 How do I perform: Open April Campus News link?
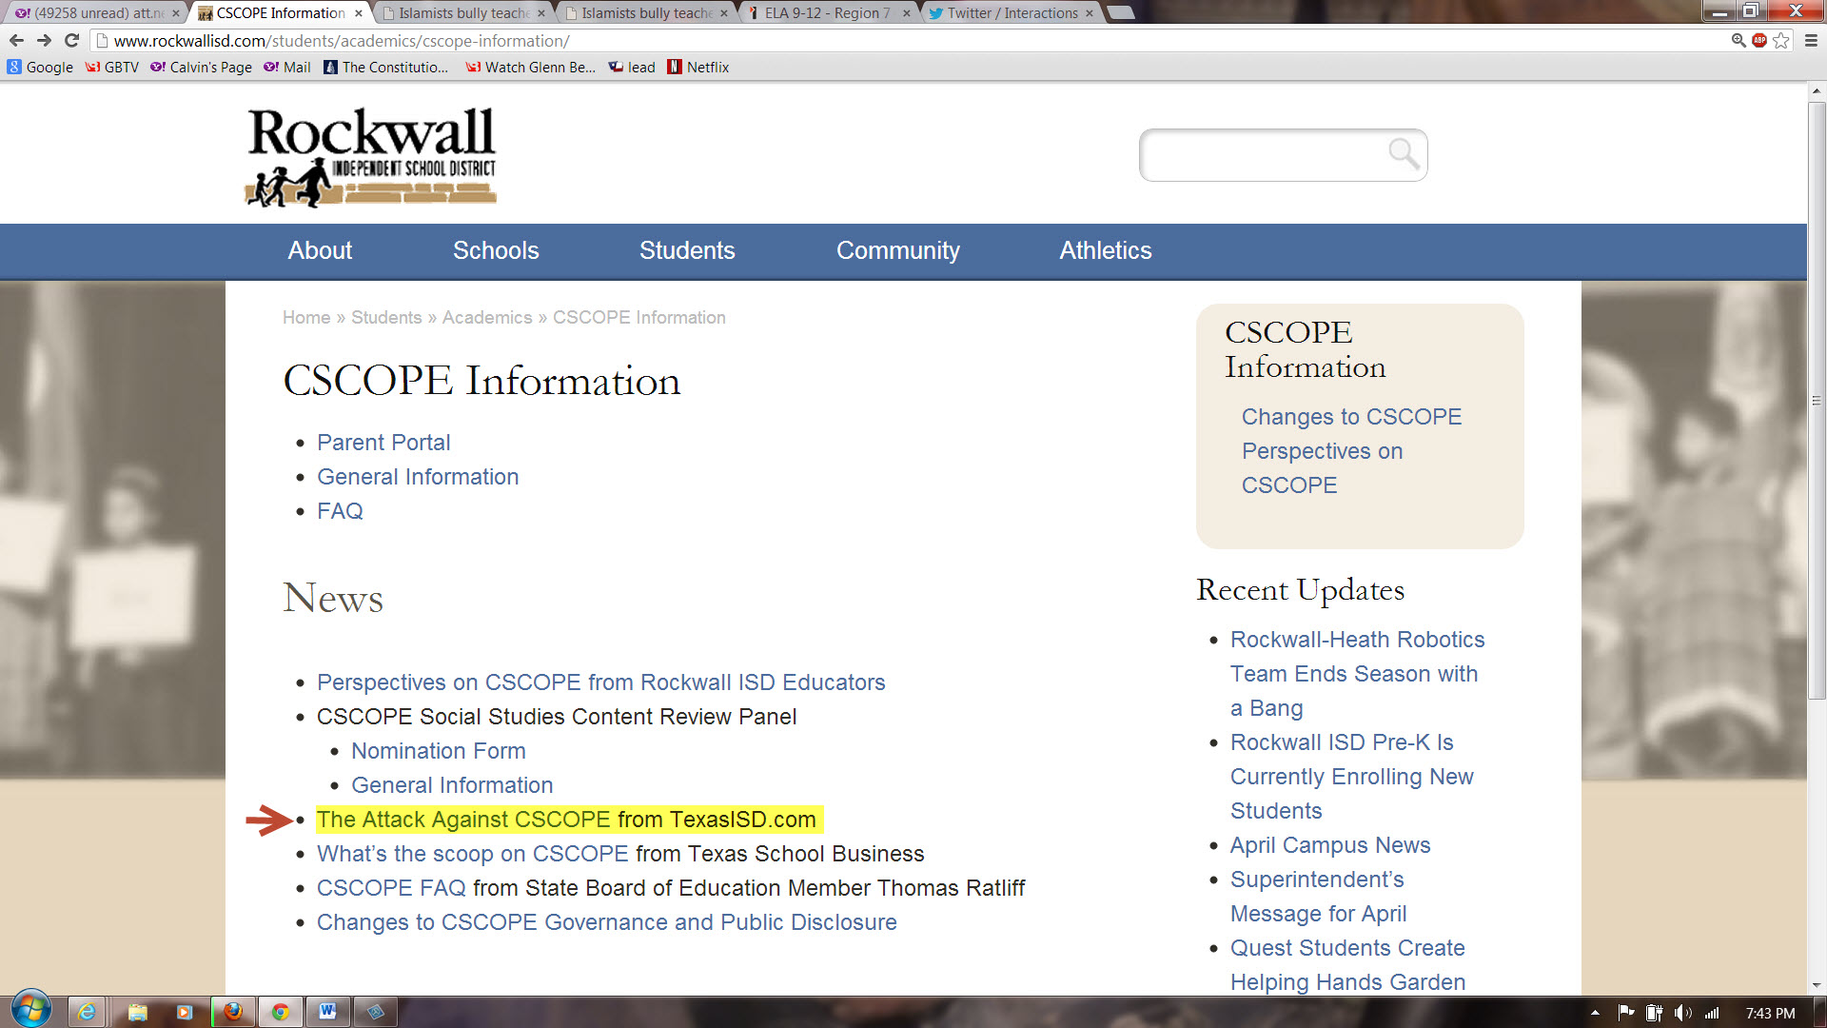click(x=1329, y=845)
